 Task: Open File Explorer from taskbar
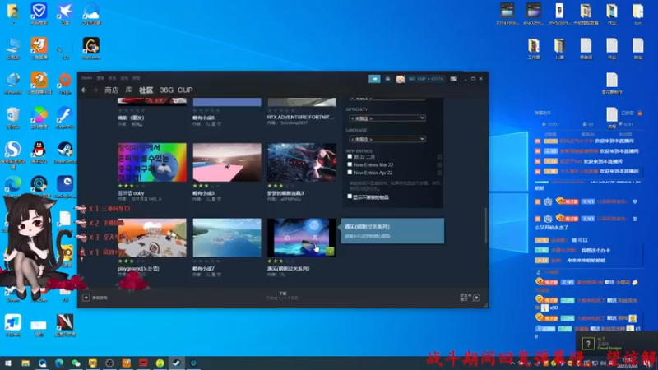[25, 363]
